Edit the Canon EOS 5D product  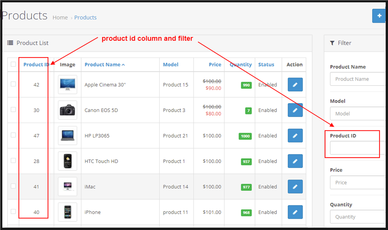[295, 110]
